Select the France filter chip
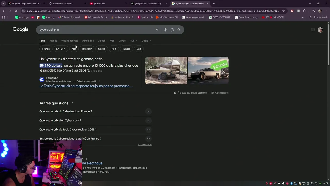This screenshot has width=330, height=186. (46, 49)
